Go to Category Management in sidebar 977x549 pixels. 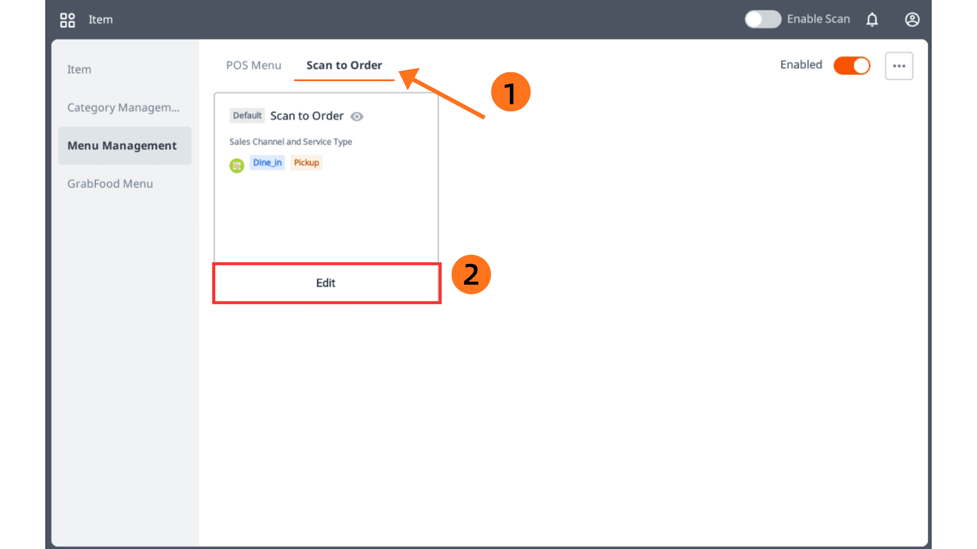coord(123,108)
